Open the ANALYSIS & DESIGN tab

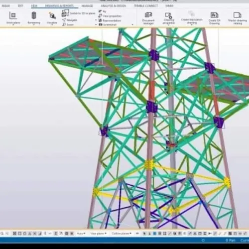[x=114, y=6]
